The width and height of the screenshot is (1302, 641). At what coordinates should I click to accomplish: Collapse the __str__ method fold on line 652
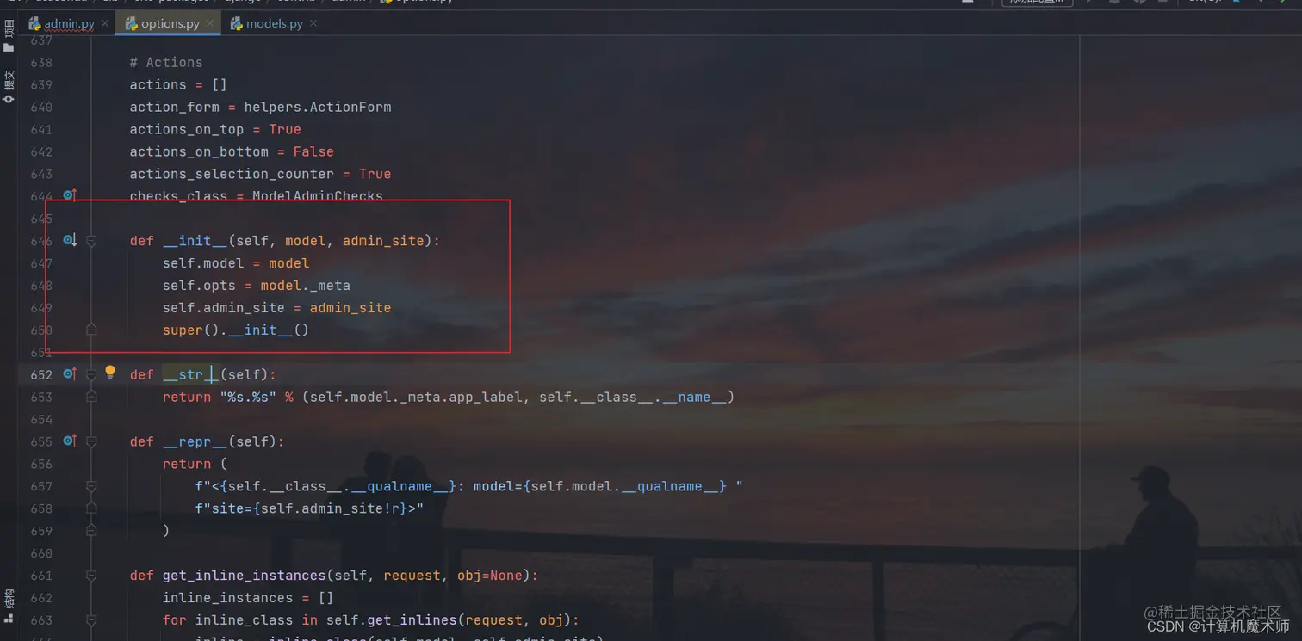(x=91, y=374)
